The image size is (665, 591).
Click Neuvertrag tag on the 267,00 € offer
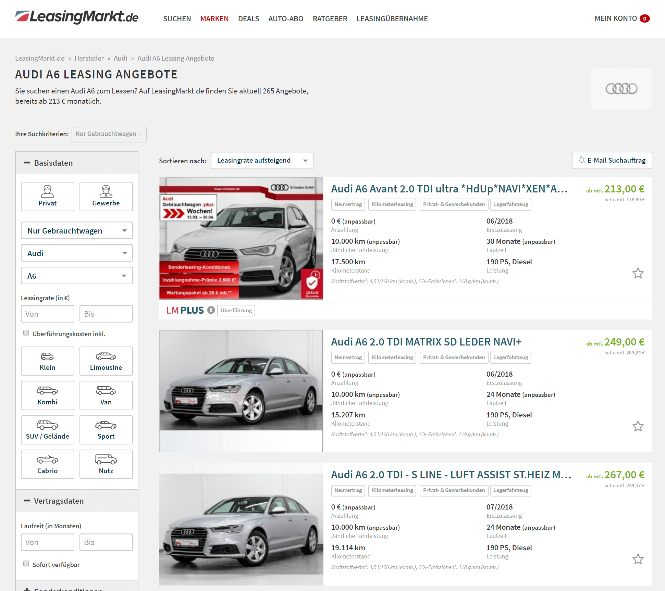tap(348, 490)
